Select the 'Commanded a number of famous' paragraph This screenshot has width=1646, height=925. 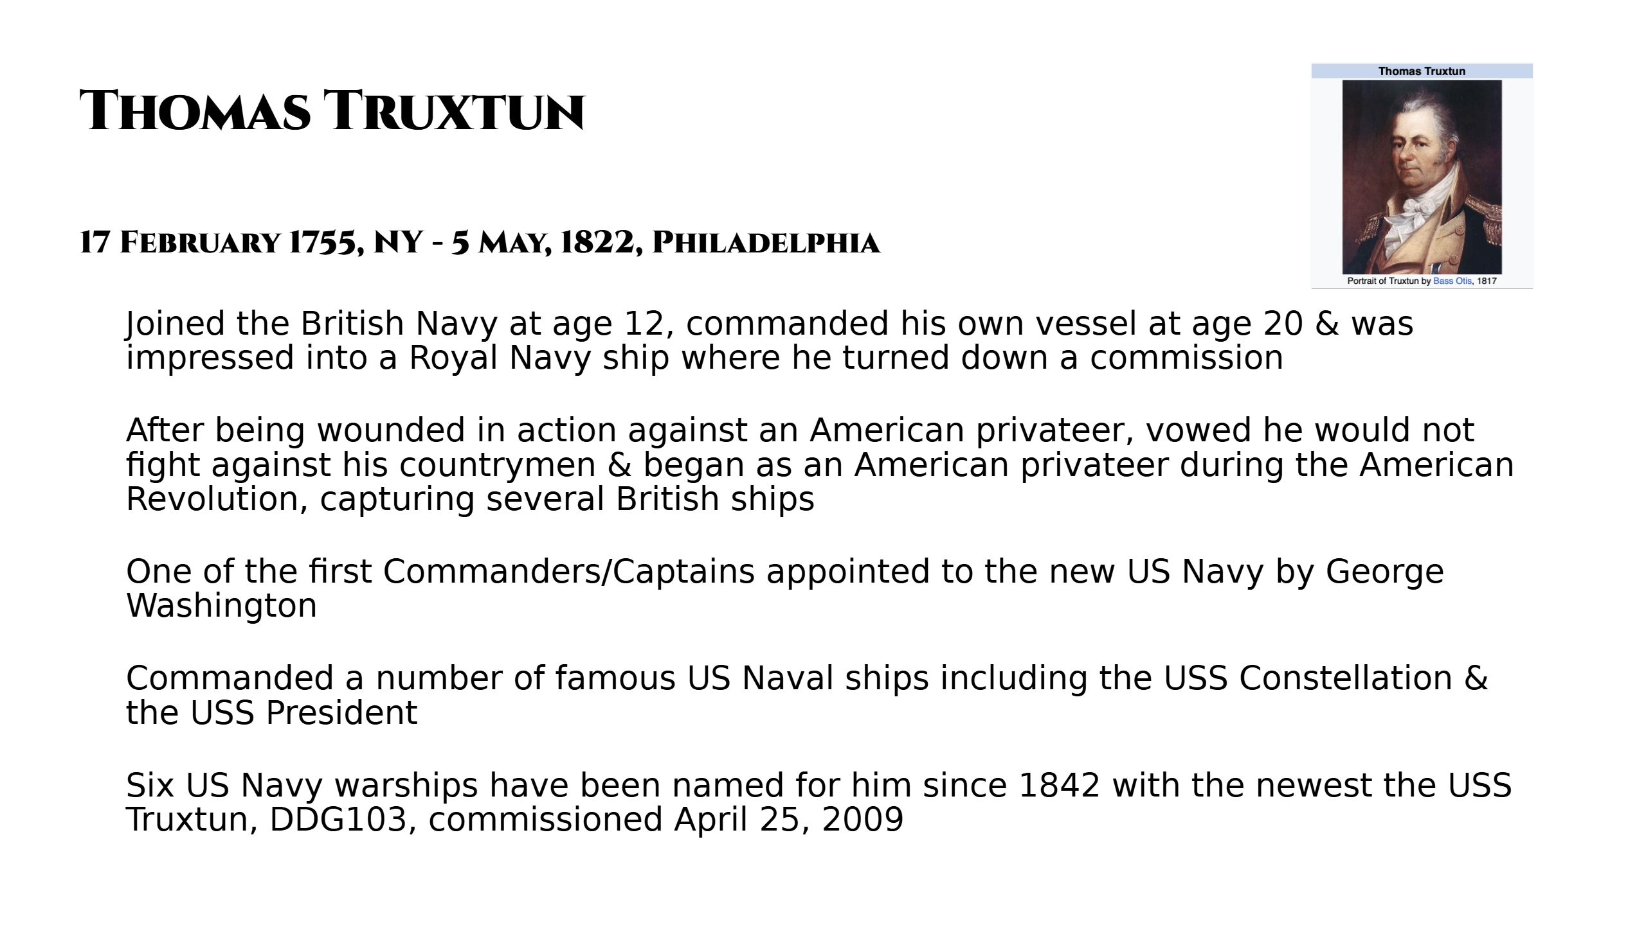pyautogui.click(x=806, y=695)
